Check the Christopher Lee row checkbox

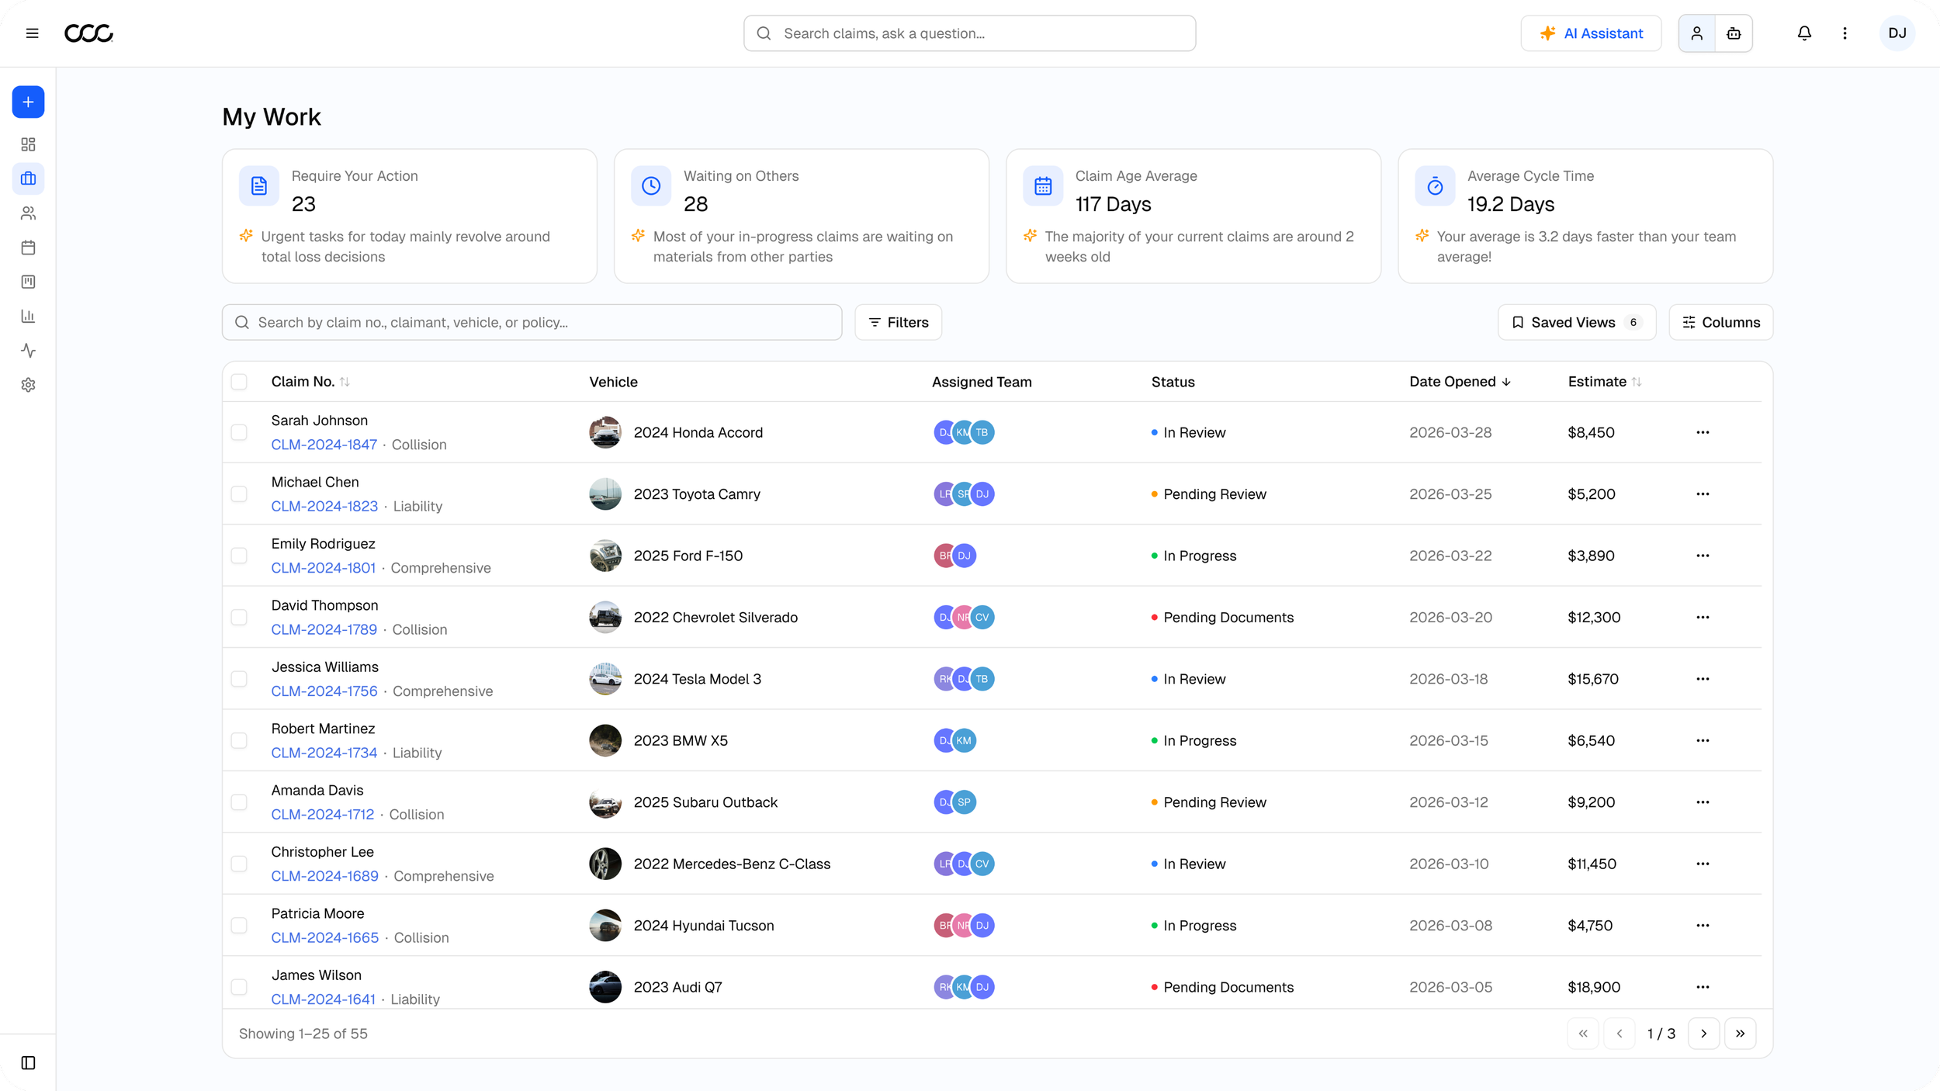tap(239, 864)
